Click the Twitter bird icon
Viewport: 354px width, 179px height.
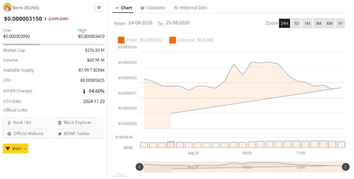pos(60,134)
